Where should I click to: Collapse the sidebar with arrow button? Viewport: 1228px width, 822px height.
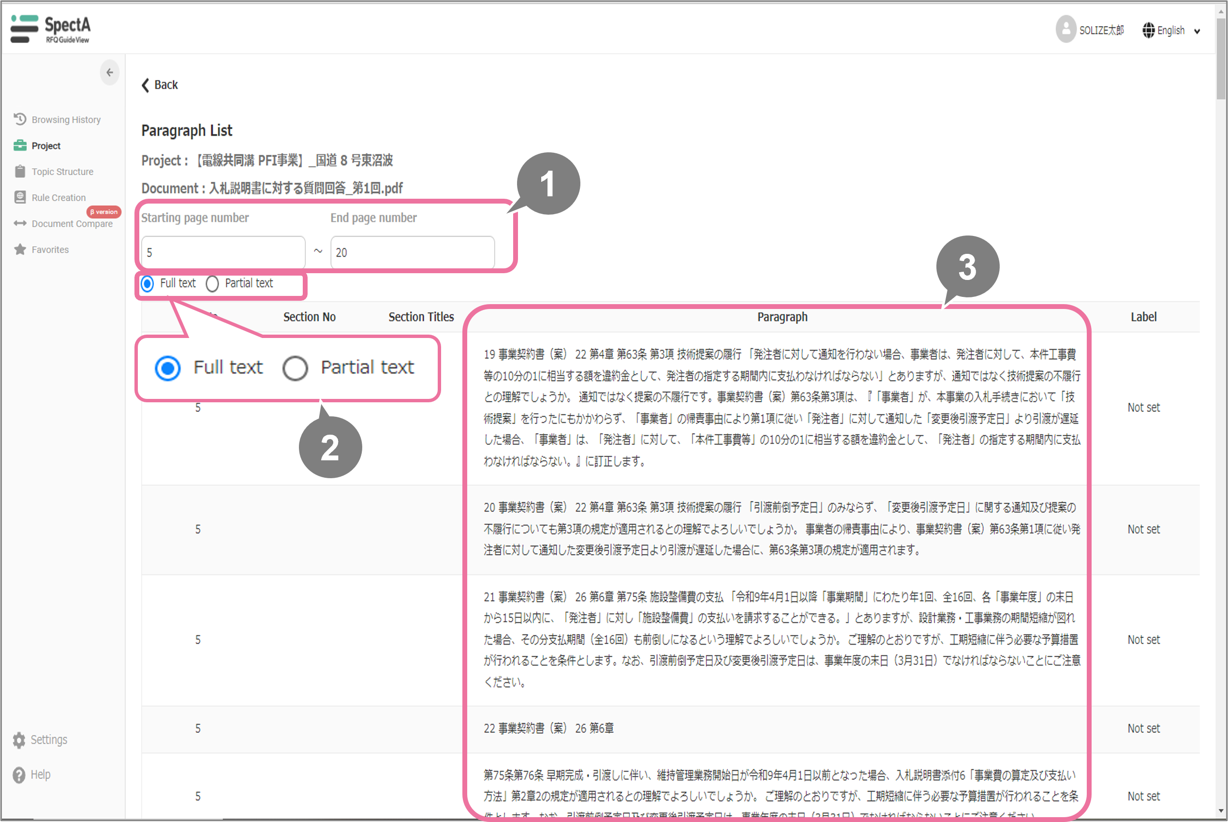pyautogui.click(x=110, y=73)
